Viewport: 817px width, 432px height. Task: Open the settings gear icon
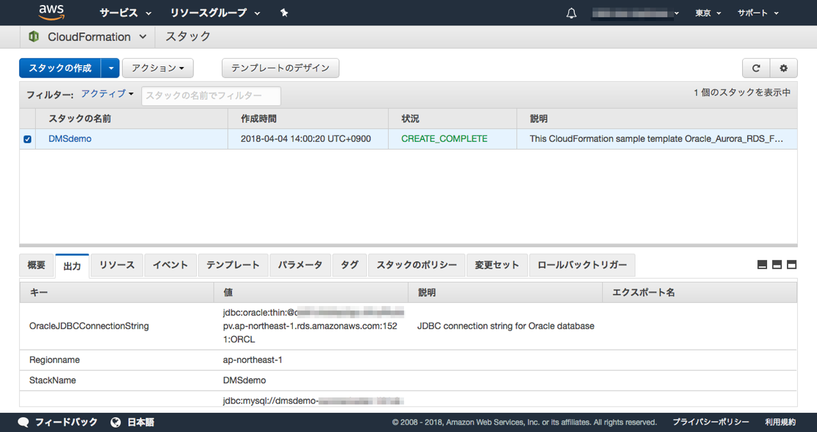click(x=784, y=68)
